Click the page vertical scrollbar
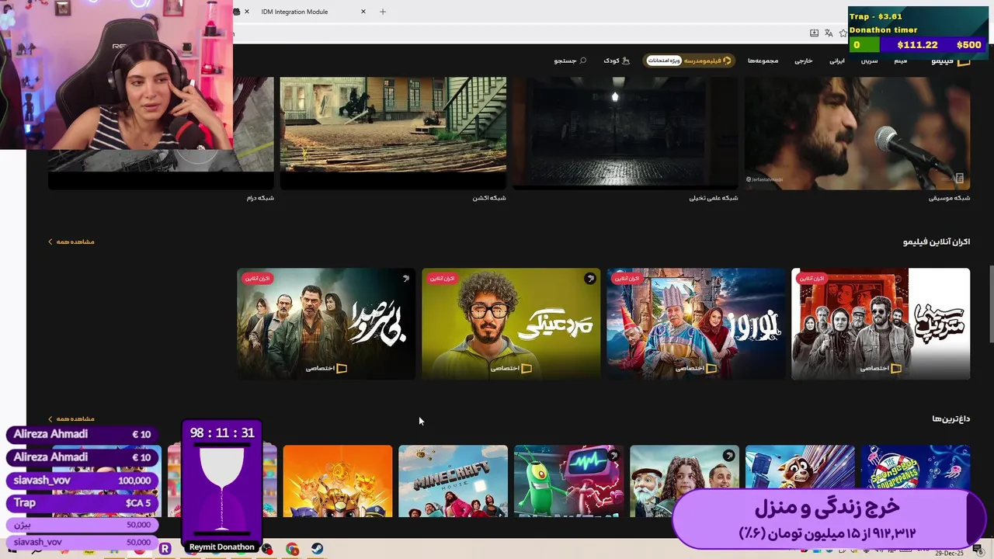Viewport: 994px width, 559px height. click(991, 303)
